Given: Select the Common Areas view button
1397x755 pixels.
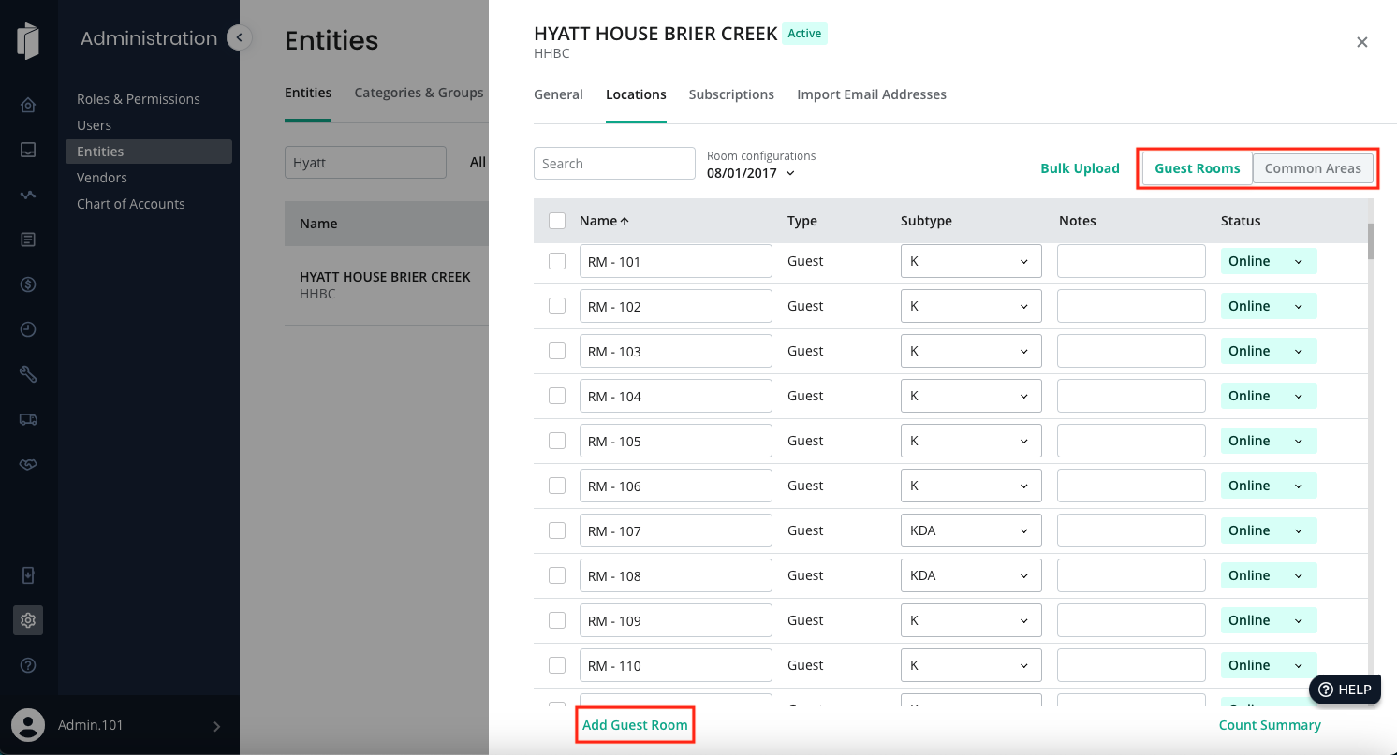Looking at the screenshot, I should tap(1313, 168).
